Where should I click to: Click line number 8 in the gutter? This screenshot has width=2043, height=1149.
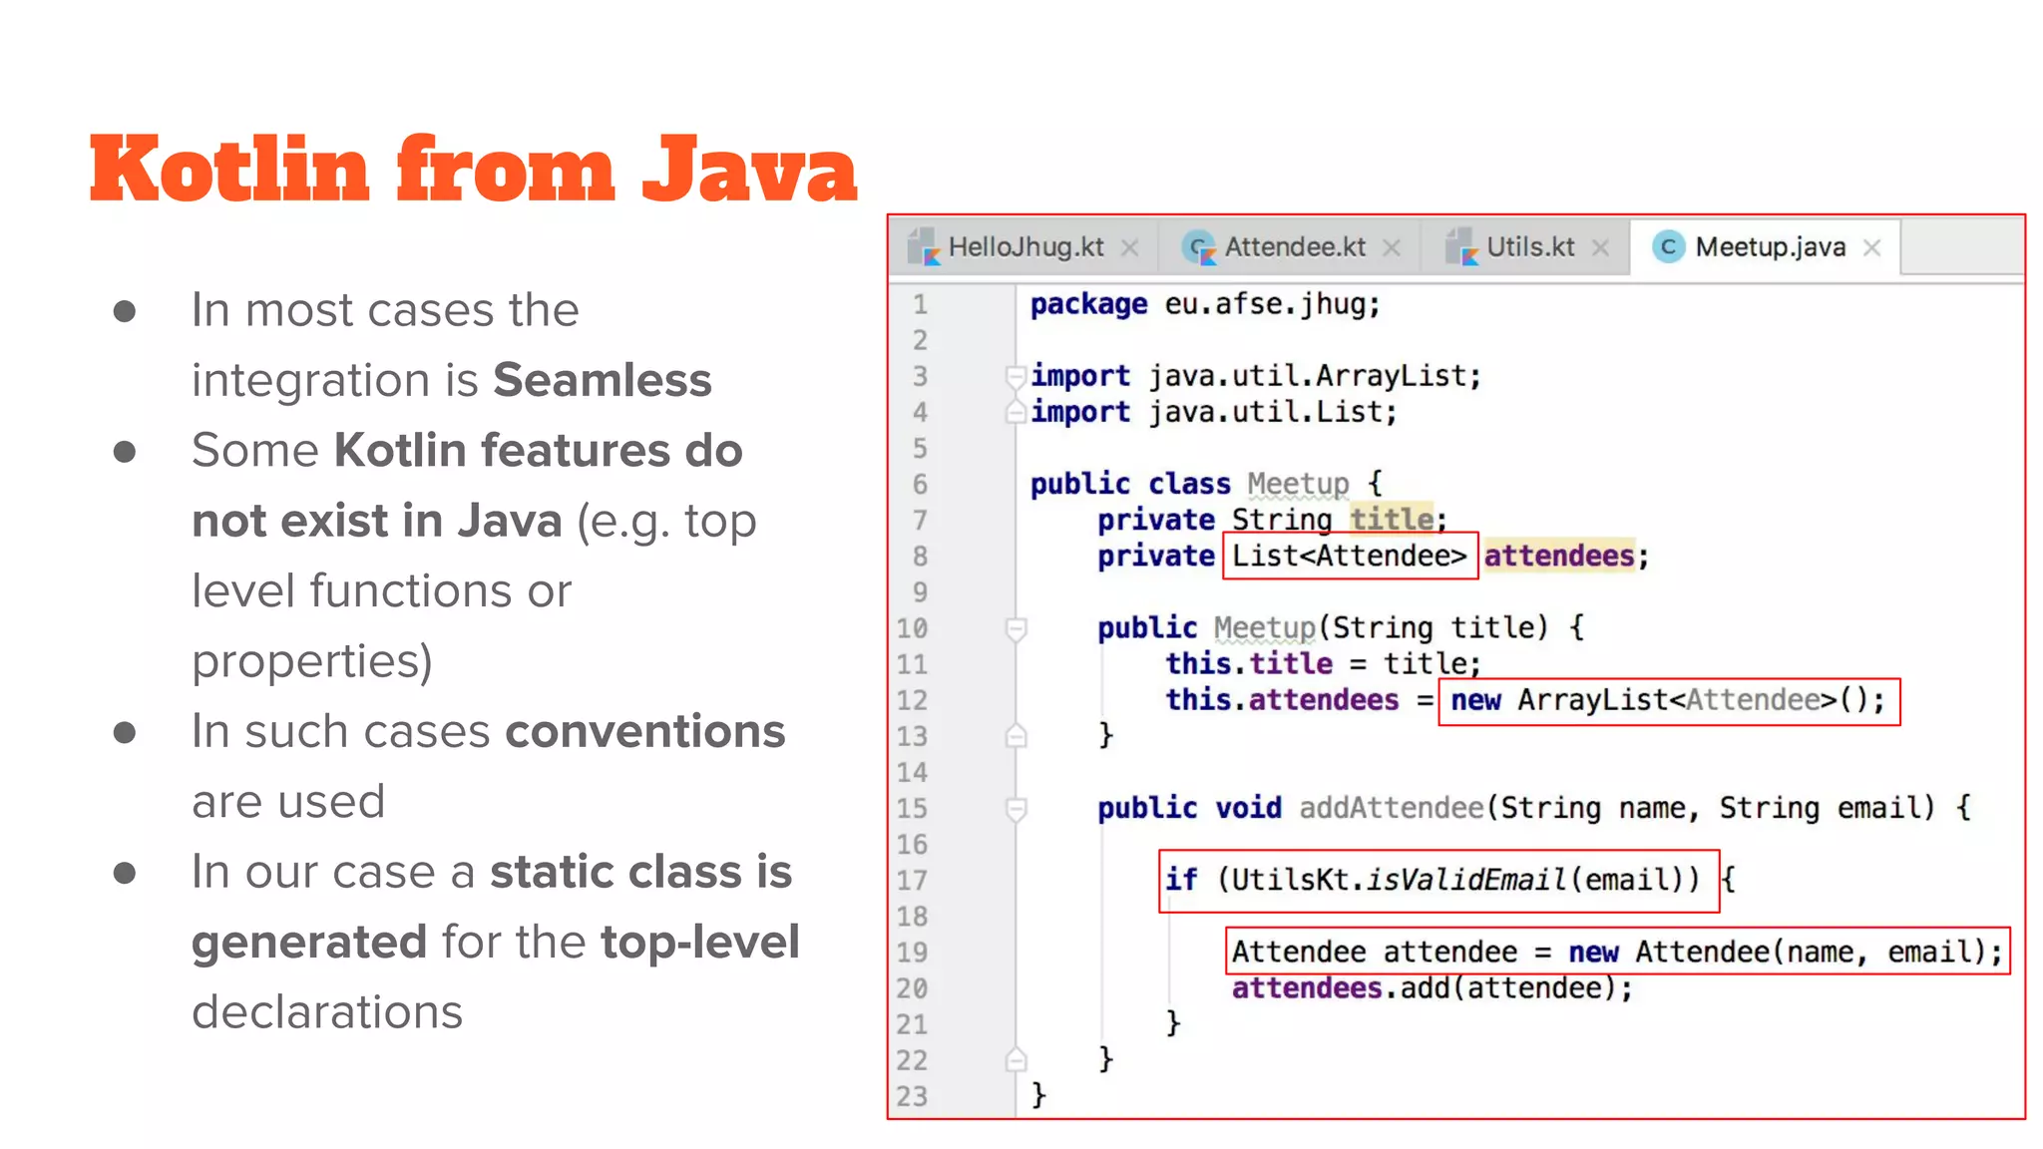(x=920, y=557)
